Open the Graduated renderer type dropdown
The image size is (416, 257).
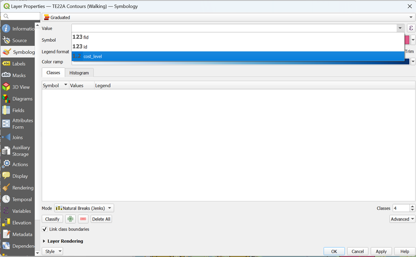pos(228,18)
